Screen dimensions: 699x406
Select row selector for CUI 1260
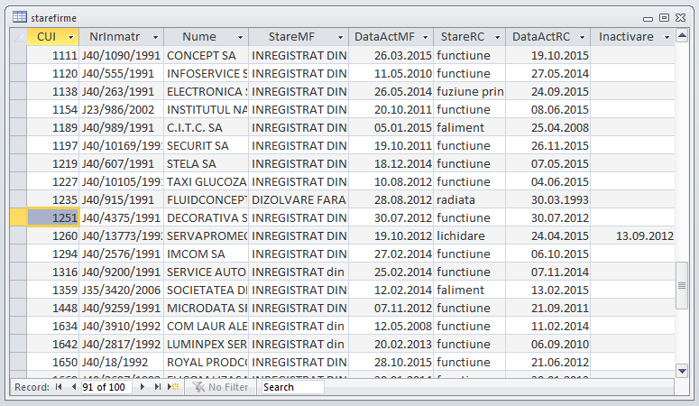17,235
